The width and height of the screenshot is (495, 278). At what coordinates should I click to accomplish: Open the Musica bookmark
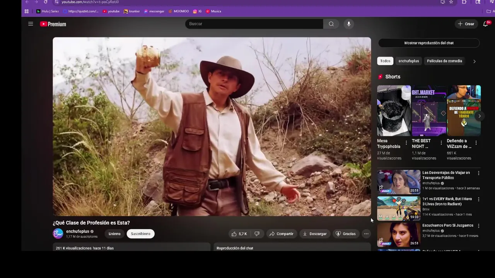click(213, 11)
